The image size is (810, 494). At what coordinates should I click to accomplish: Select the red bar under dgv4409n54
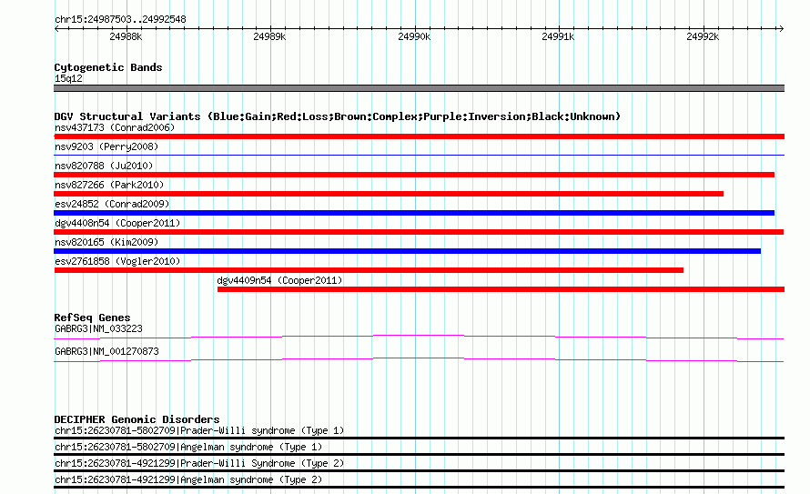[501, 289]
